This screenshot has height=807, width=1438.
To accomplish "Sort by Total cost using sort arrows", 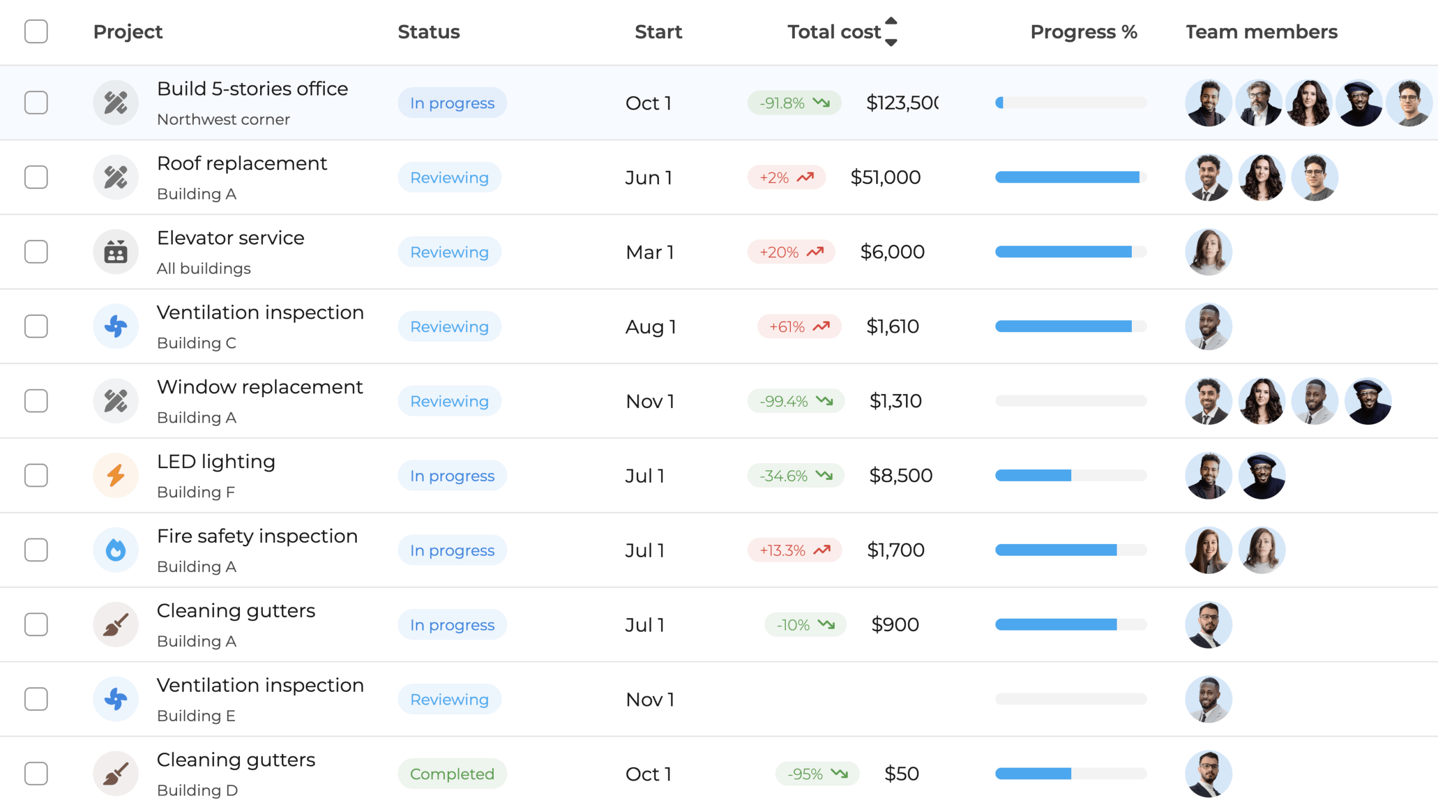I will click(x=891, y=31).
